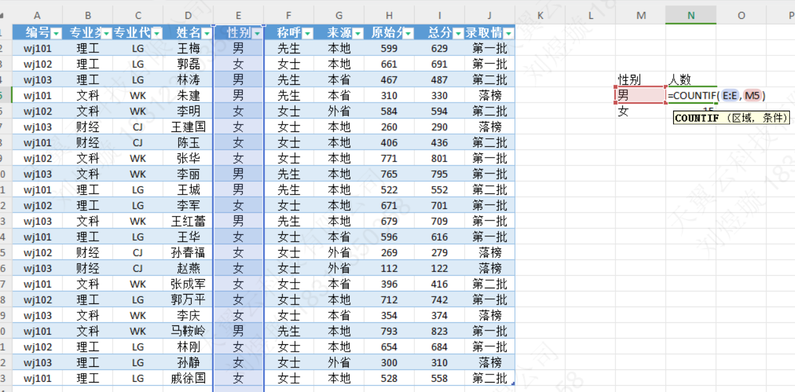Select column J header

pyautogui.click(x=490, y=15)
